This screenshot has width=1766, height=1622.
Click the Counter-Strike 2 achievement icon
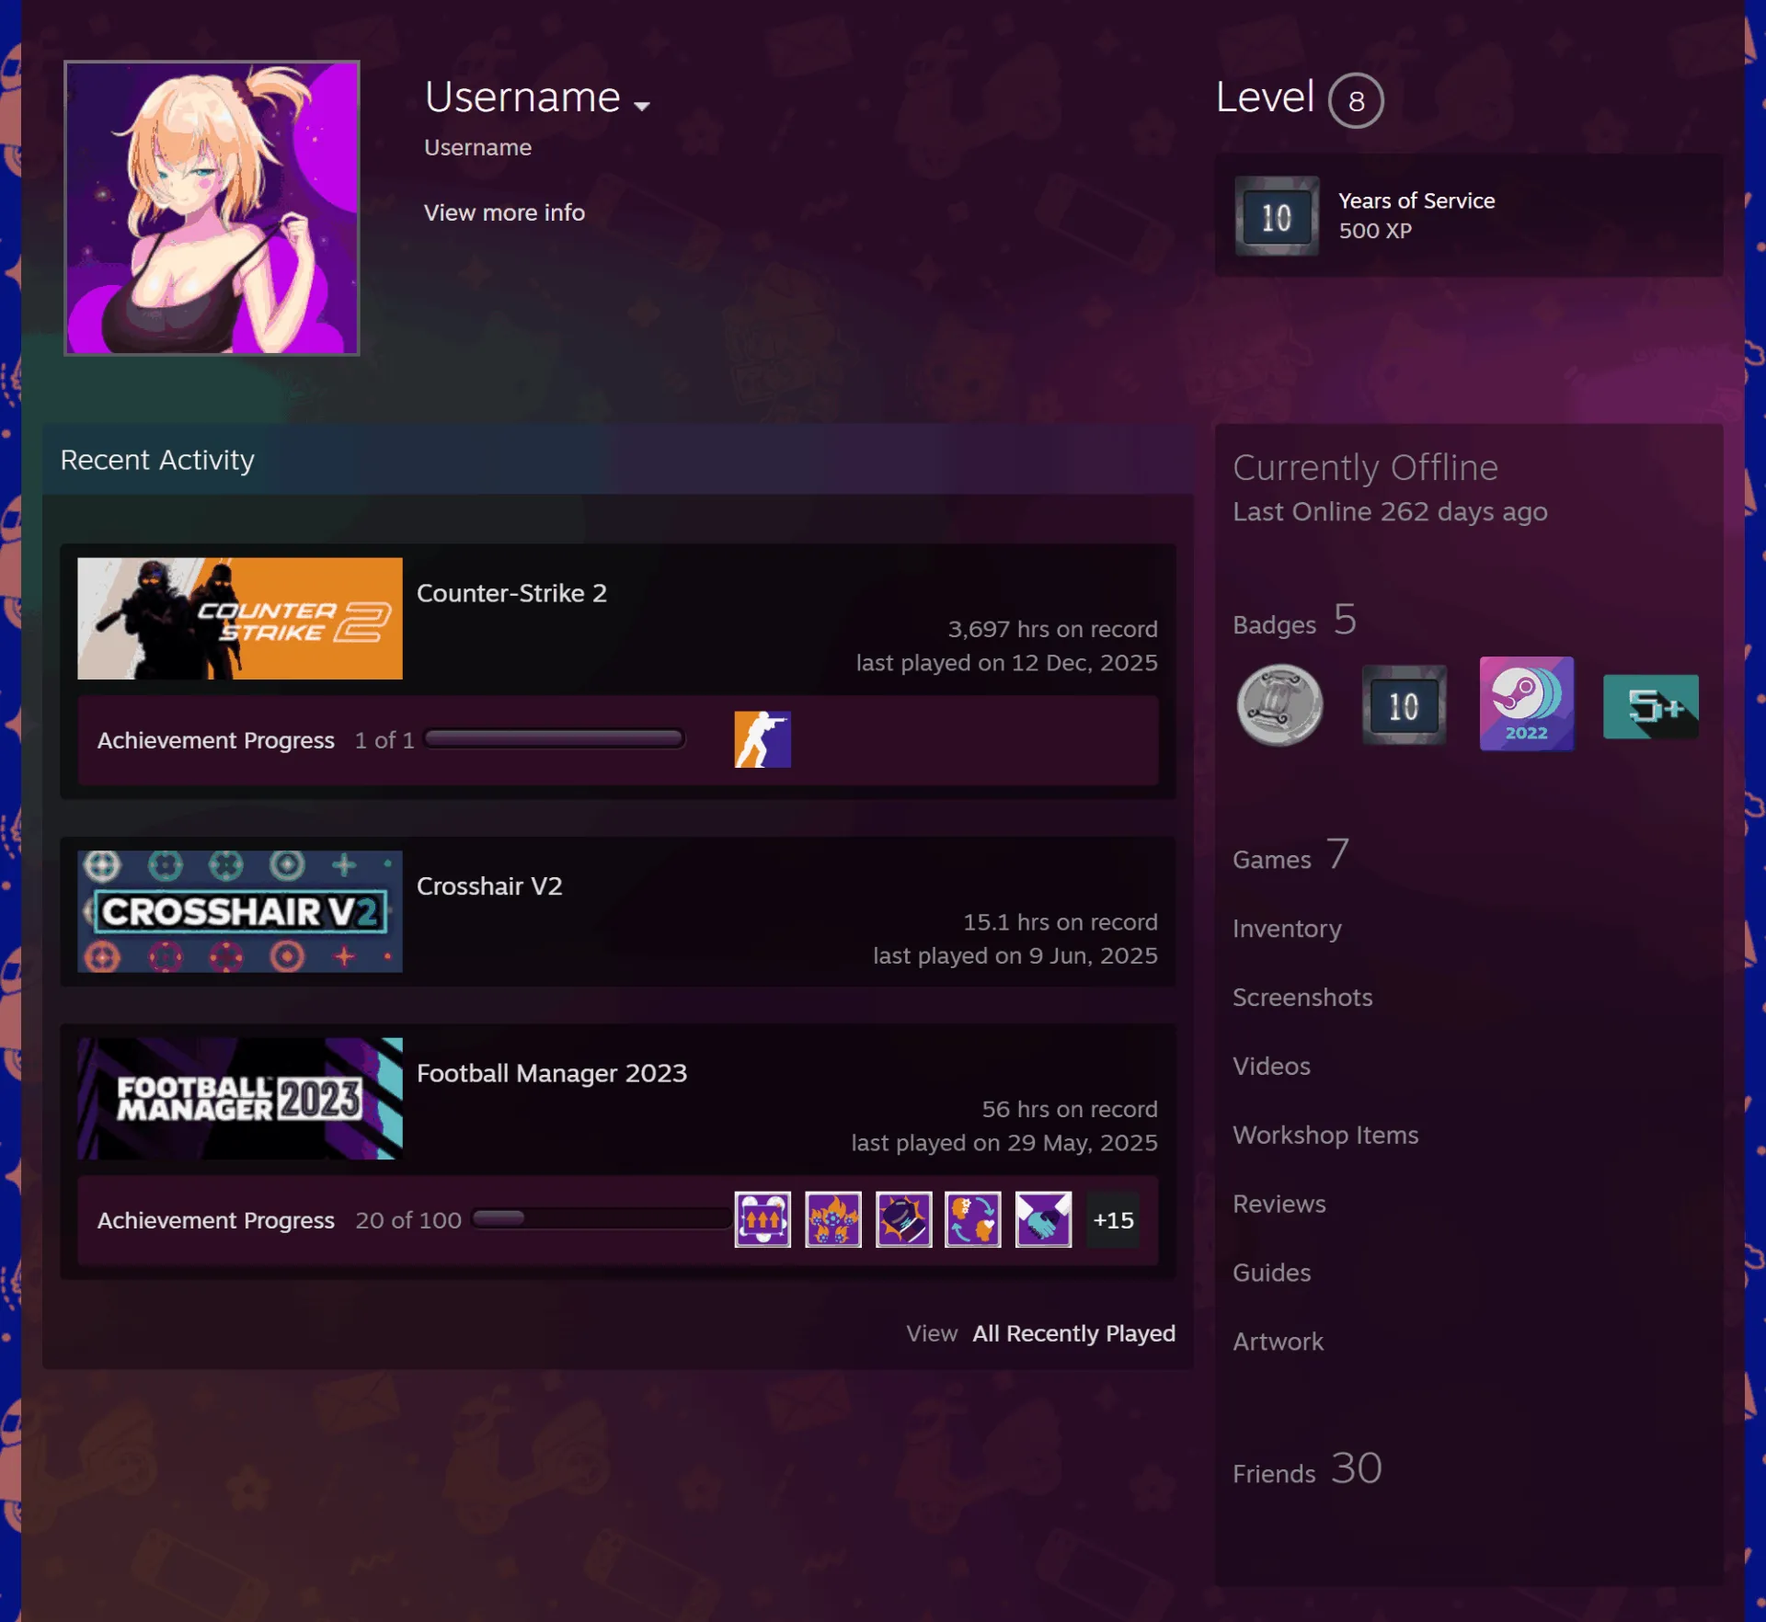(x=762, y=739)
